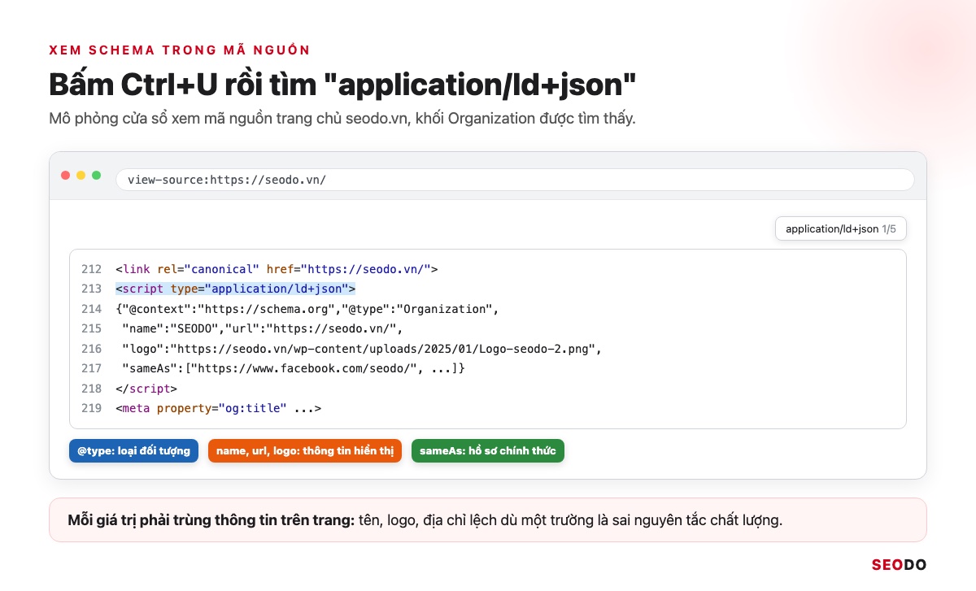The width and height of the screenshot is (976, 591).
Task: Click the sameAs facebook line 217
Action: [293, 368]
